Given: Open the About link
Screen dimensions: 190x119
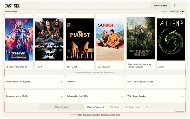Looking at the screenshot, I should 118,115.
